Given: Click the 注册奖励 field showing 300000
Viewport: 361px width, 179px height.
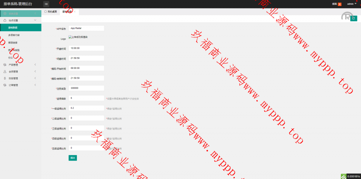Looking at the screenshot, I should 86,88.
